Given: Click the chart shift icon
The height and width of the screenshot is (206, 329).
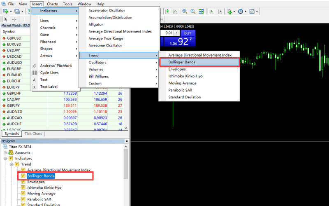Looking at the screenshot, I should (219, 12).
